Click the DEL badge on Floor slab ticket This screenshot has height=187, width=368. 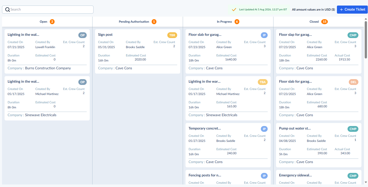353,82
